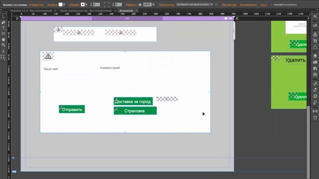This screenshot has width=319, height=179.
Task: Click the Stroke color swatch
Action: point(83,4)
